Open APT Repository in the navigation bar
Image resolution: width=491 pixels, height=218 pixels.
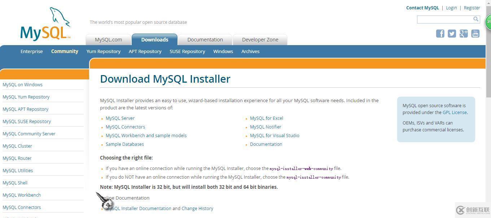(x=145, y=51)
